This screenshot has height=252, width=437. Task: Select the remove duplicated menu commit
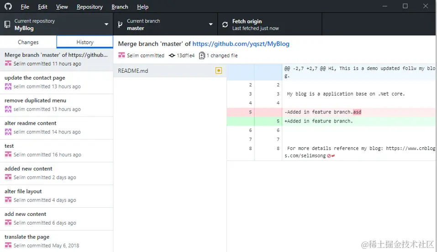point(57,105)
